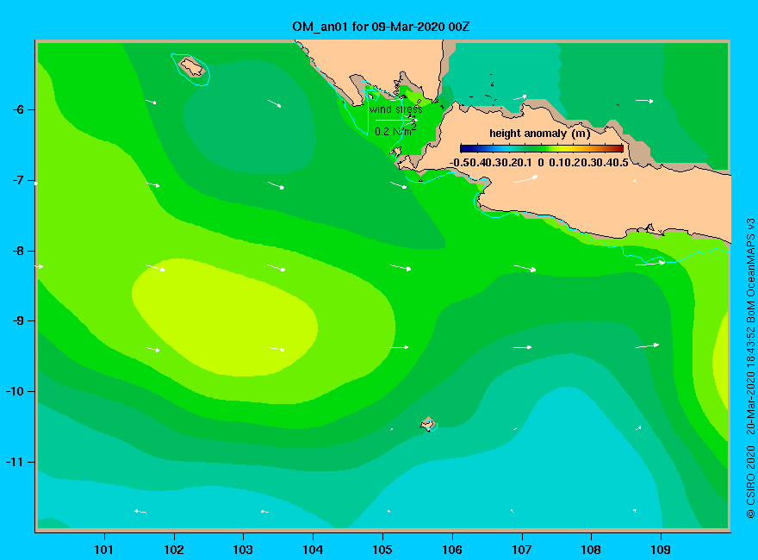This screenshot has height=560, width=758.
Task: Click the latitude label -10
Action: pos(15,391)
